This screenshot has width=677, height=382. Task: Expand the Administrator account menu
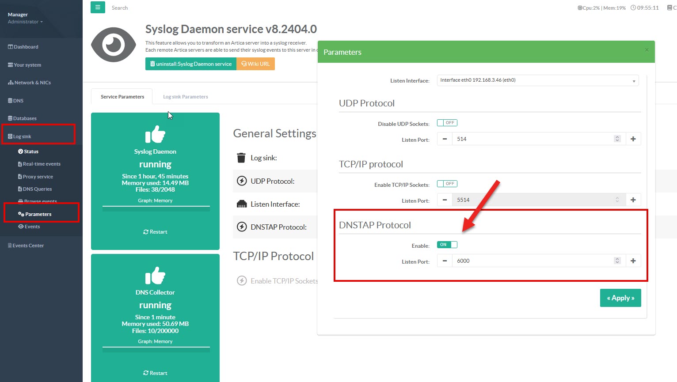pos(25,22)
